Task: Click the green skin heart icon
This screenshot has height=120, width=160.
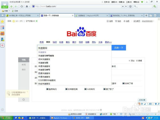Action: (142, 2)
